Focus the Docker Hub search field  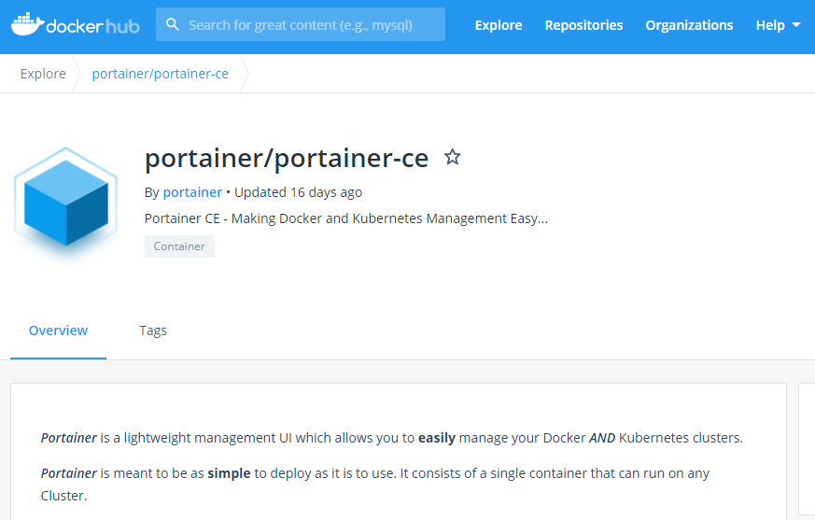(x=301, y=24)
